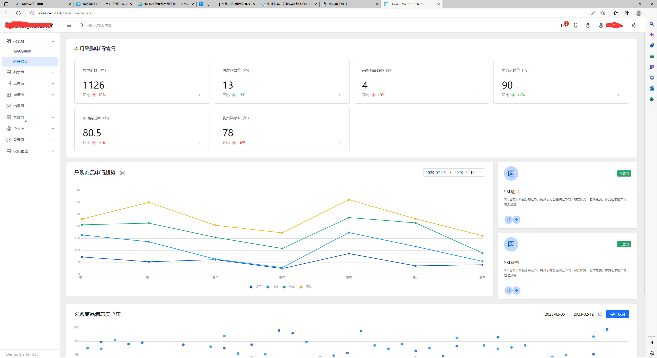Open 申请完成率 card detail arrow
Viewport: 657px width, 358px height.
[x=200, y=143]
